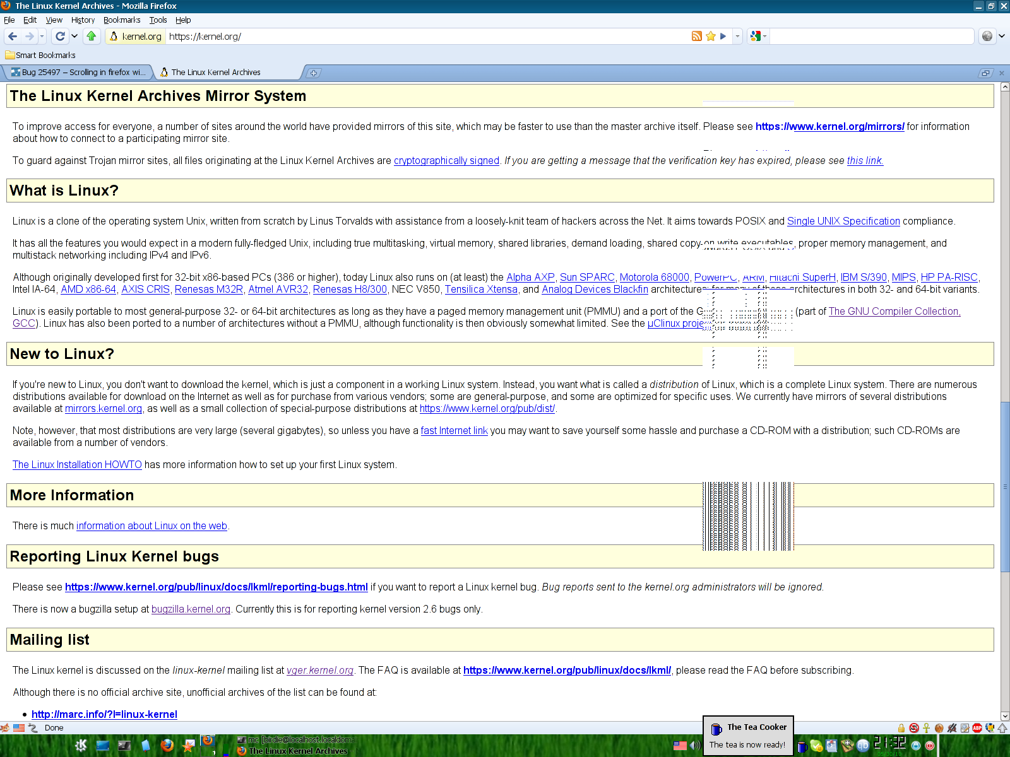
Task: Open new tab with the plus button
Action: tap(314, 73)
